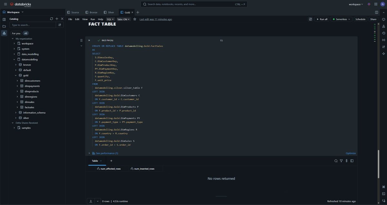Open the Serverless compute dropdown

coord(342,19)
